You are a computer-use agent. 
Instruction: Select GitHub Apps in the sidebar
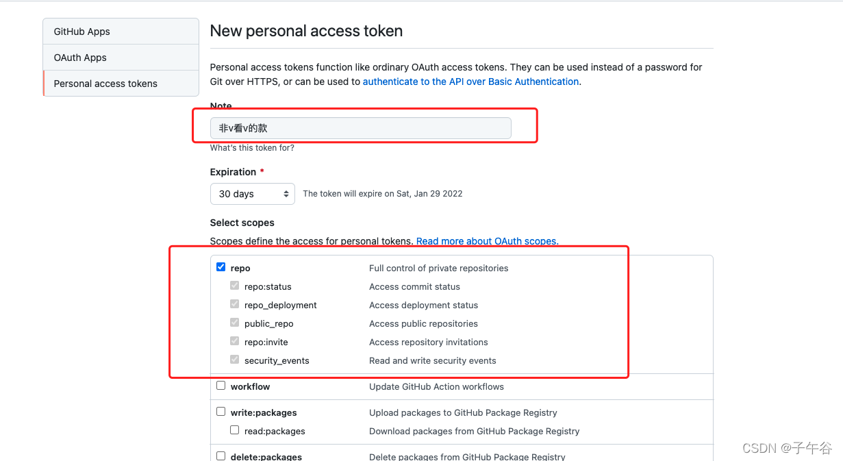tap(81, 32)
